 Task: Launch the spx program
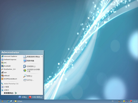4,72
